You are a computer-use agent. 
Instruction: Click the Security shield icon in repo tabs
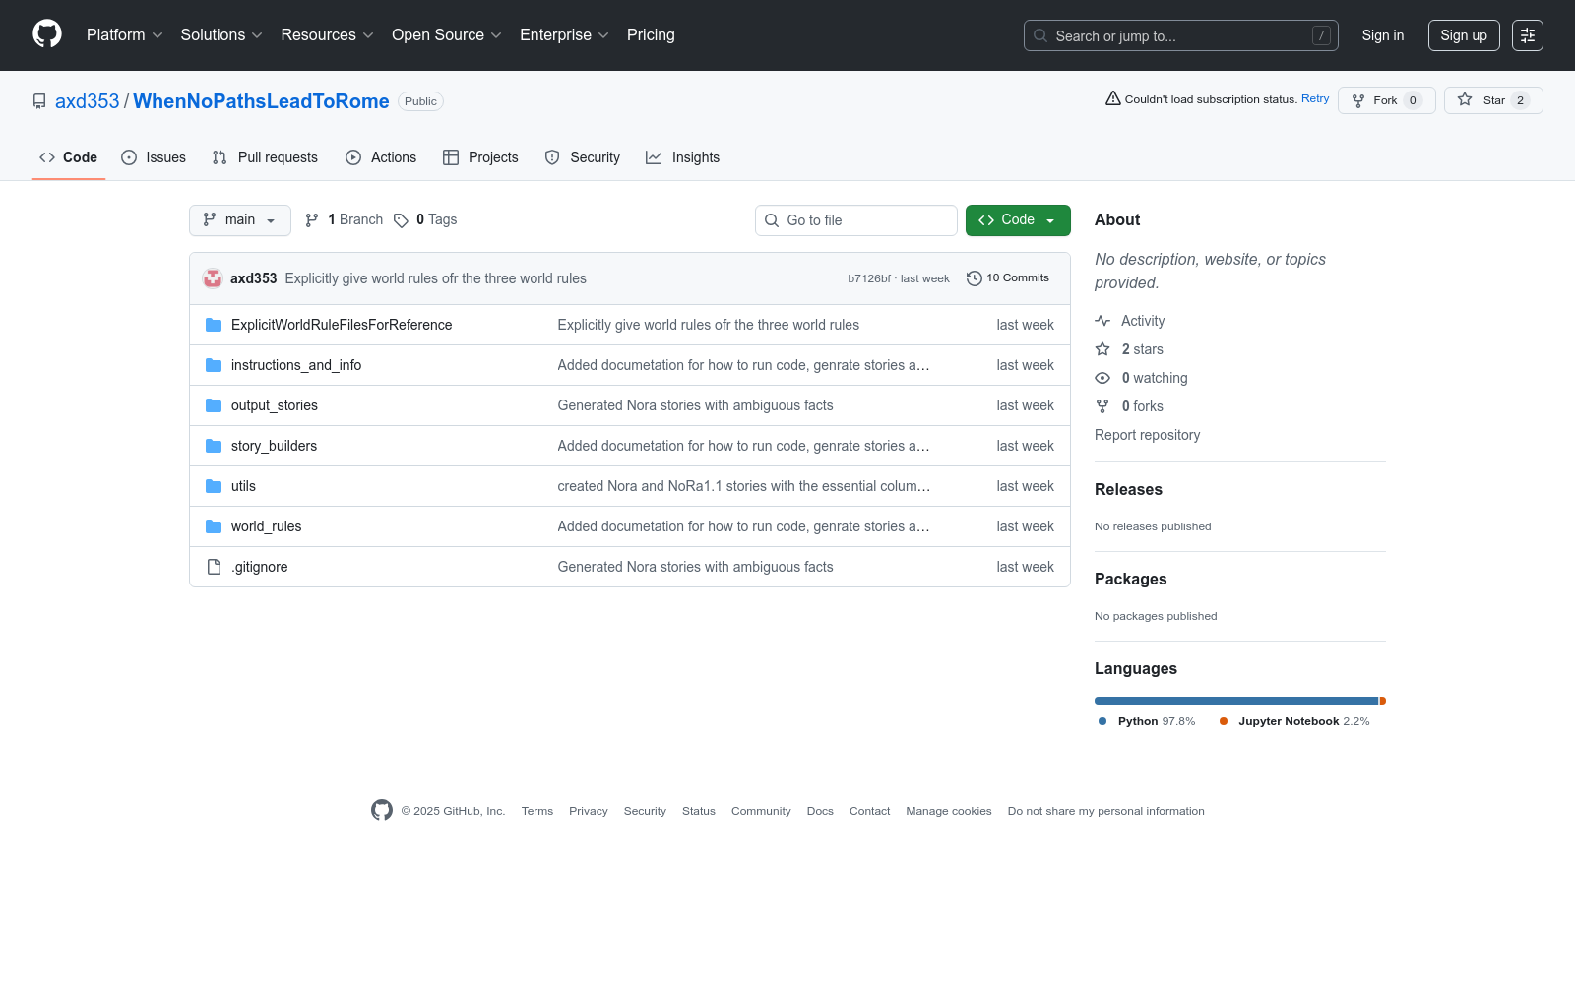[x=552, y=157]
